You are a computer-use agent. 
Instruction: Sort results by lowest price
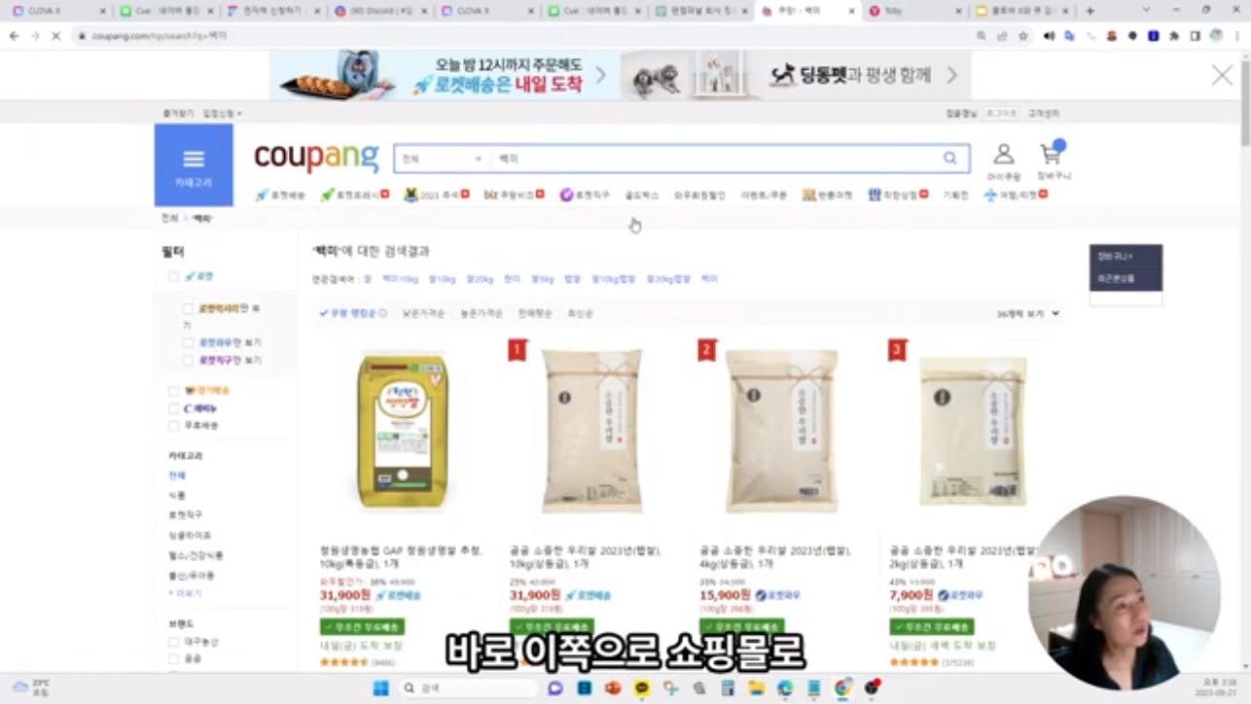pyautogui.click(x=423, y=313)
